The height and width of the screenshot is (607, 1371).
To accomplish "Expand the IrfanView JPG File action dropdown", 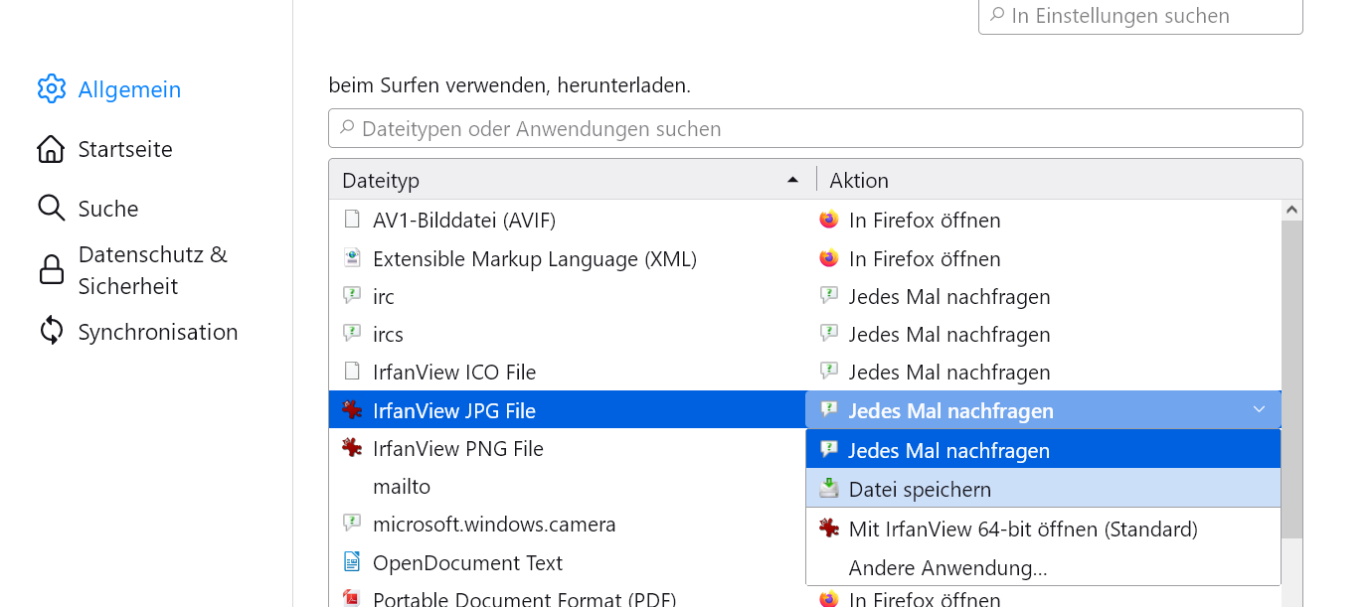I will click(1259, 410).
